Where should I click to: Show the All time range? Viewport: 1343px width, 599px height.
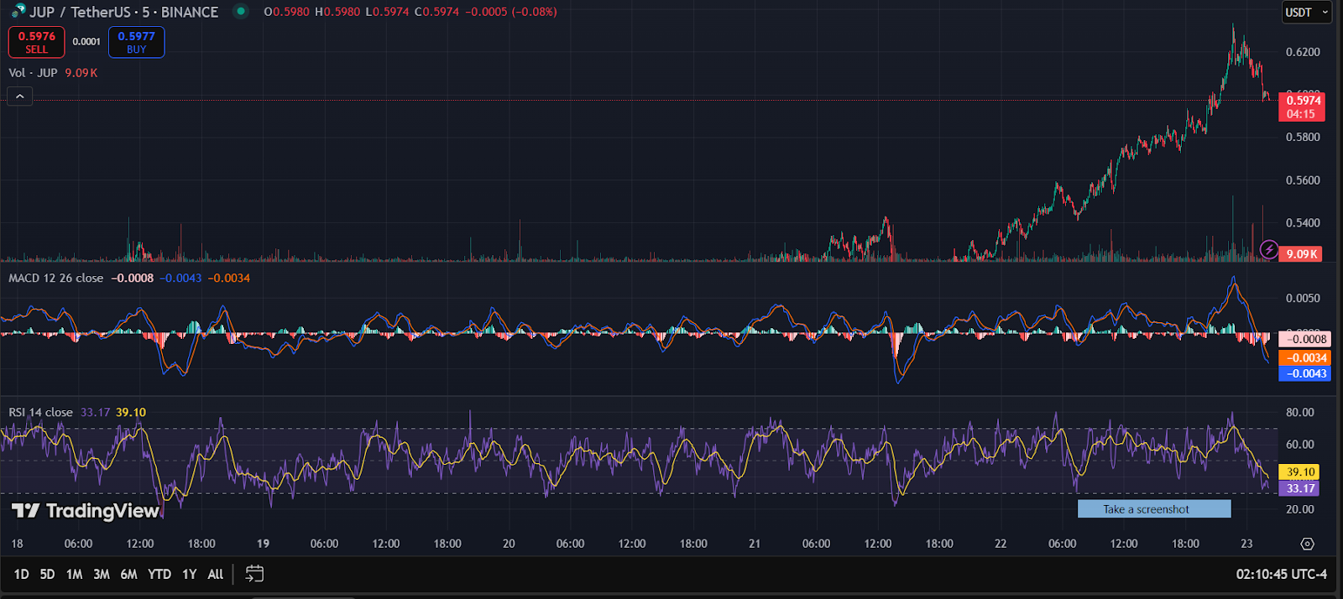pyautogui.click(x=216, y=575)
